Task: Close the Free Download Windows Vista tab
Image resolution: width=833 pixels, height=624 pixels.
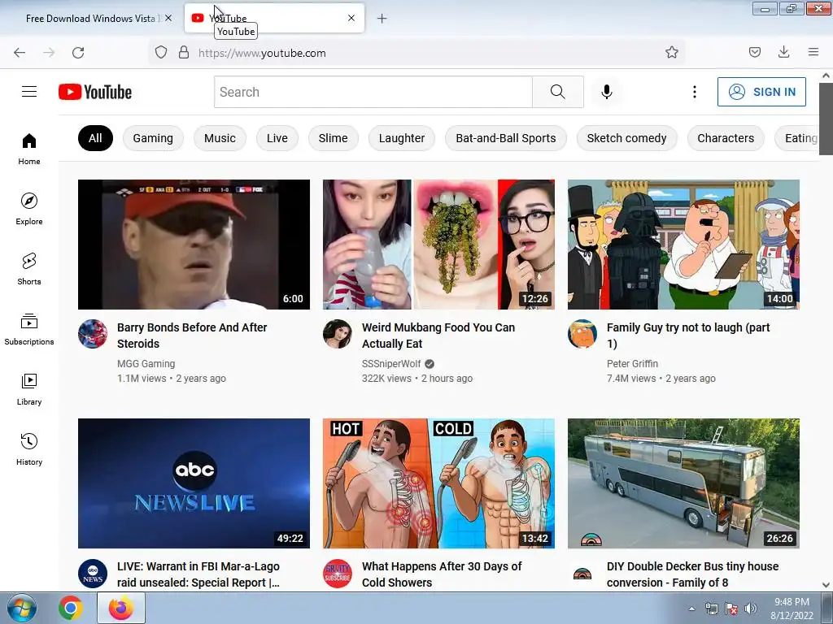Action: click(168, 18)
